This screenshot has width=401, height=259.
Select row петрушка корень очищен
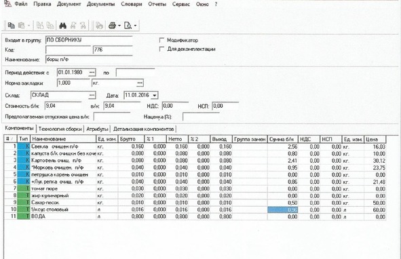(x=195, y=175)
